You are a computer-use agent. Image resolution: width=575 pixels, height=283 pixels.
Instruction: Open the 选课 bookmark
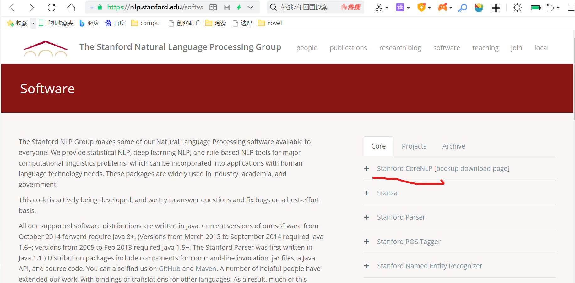[242, 23]
